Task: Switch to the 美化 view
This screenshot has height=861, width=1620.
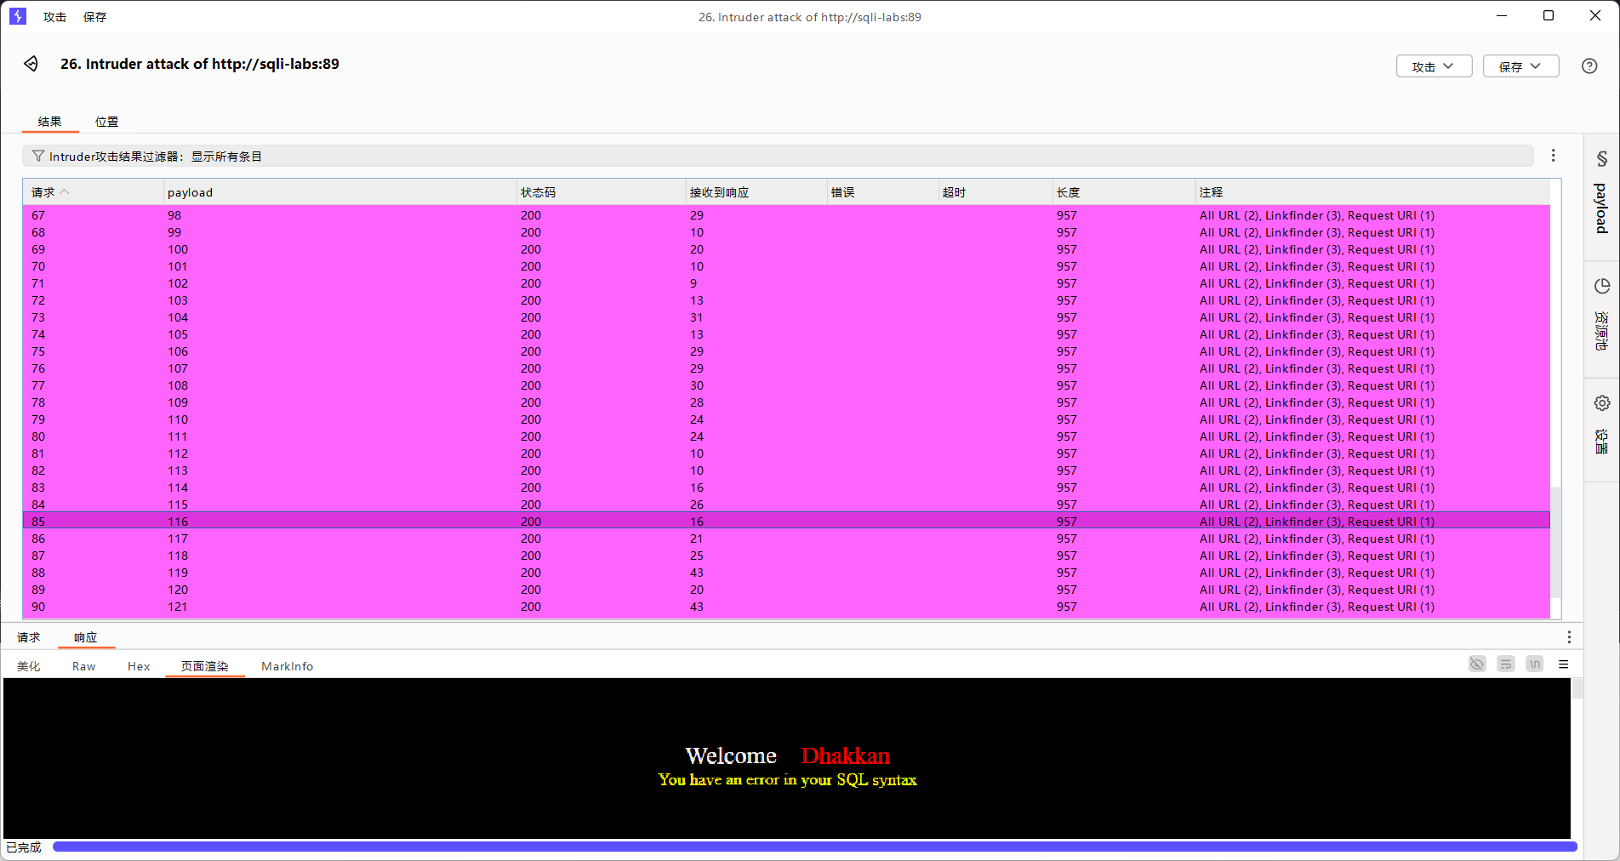Action: pos(29,666)
